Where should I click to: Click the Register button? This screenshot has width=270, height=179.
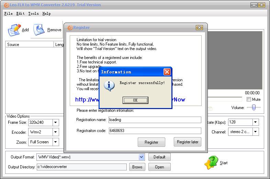click(151, 142)
